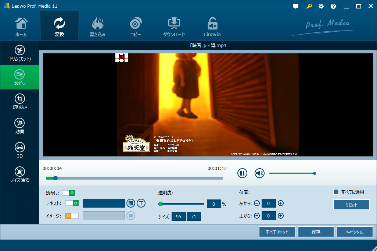Open the text color palette icon
The width and height of the screenshot is (377, 251).
click(x=131, y=203)
